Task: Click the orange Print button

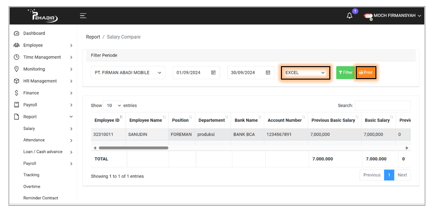Action: pyautogui.click(x=365, y=73)
